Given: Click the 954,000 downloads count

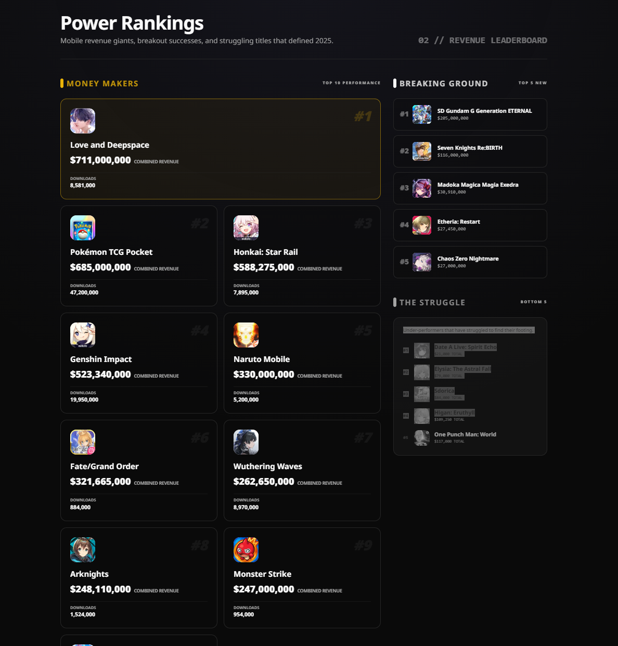Looking at the screenshot, I should pyautogui.click(x=244, y=614).
